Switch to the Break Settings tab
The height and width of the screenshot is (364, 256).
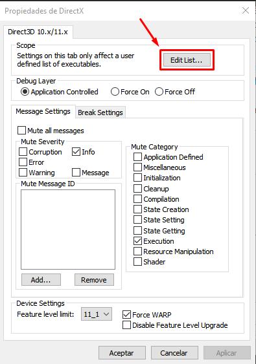point(100,112)
